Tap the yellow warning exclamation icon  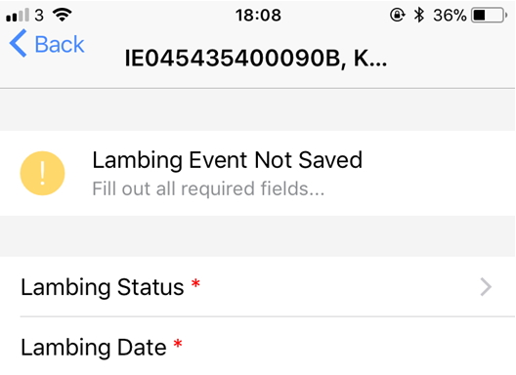click(42, 174)
